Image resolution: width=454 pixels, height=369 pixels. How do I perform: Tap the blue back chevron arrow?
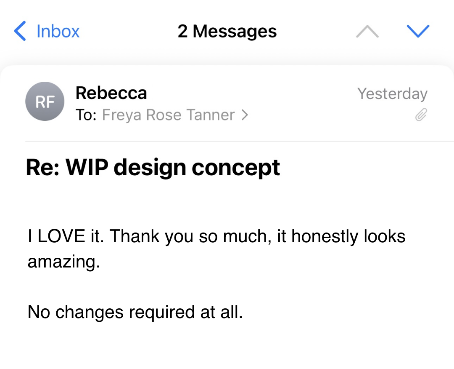coord(20,32)
